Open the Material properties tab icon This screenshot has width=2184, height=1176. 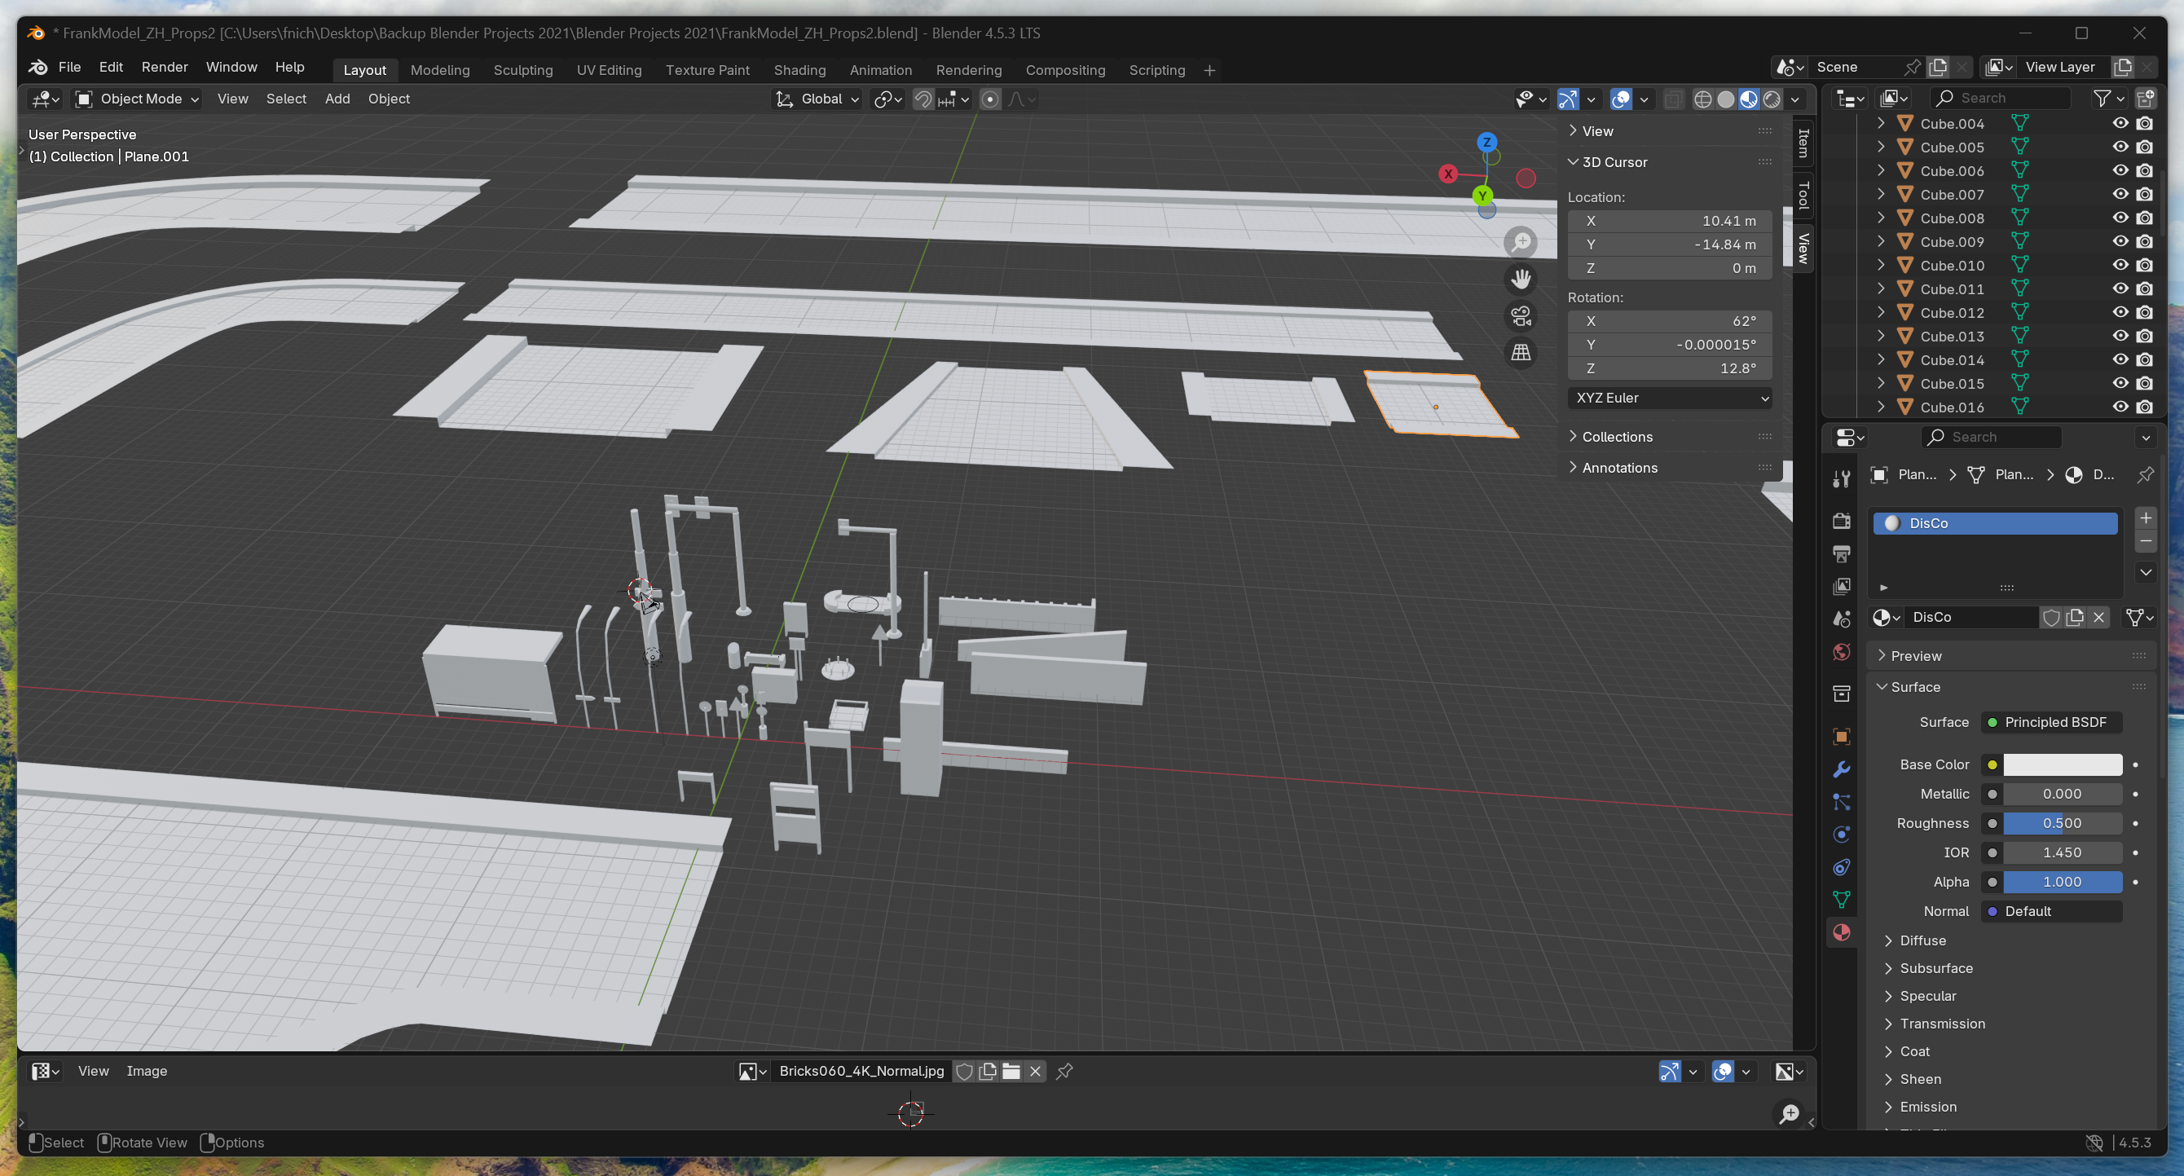(x=1842, y=932)
